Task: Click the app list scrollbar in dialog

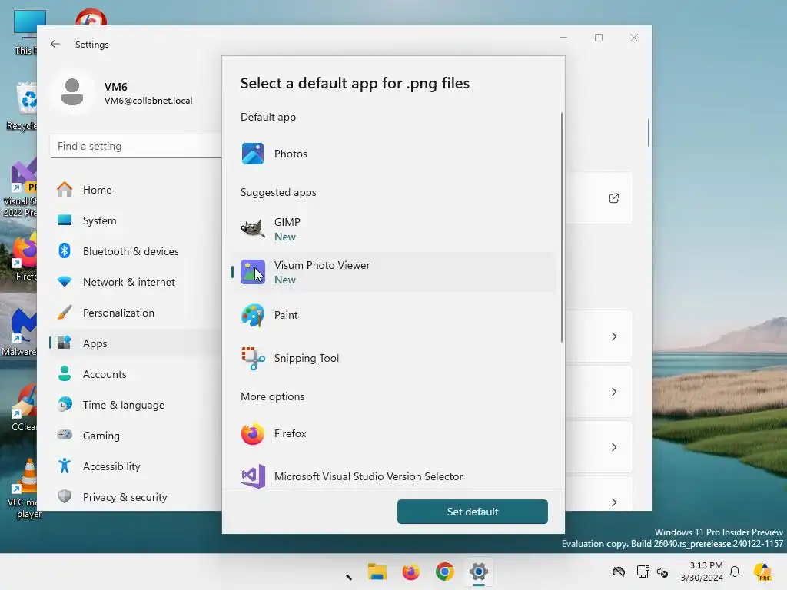Action: tap(562, 227)
